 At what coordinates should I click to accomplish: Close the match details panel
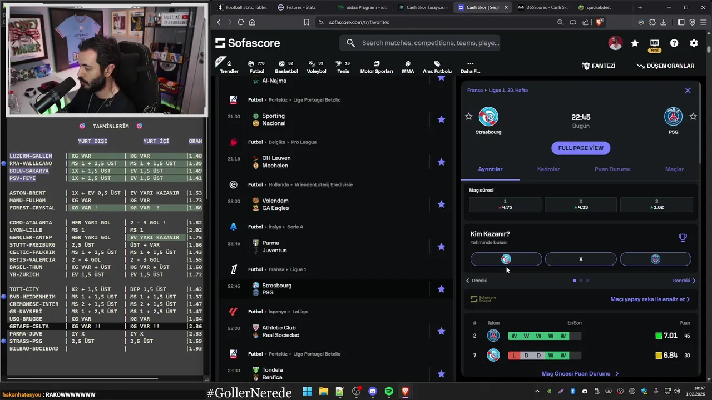click(688, 90)
